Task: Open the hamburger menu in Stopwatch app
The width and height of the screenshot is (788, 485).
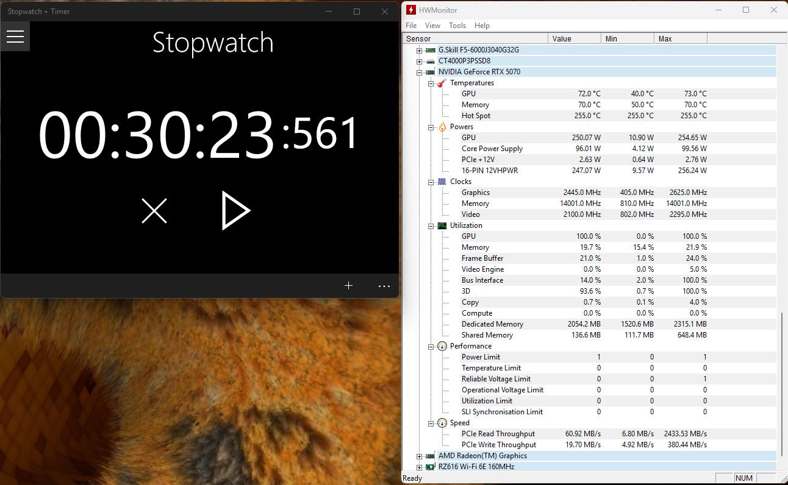Action: pos(15,37)
